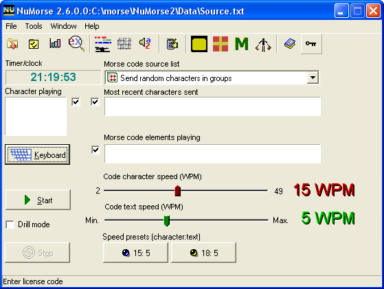Image resolution: width=384 pixels, height=289 pixels.
Task: Click the yellow square toolbar icon
Action: [x=199, y=44]
